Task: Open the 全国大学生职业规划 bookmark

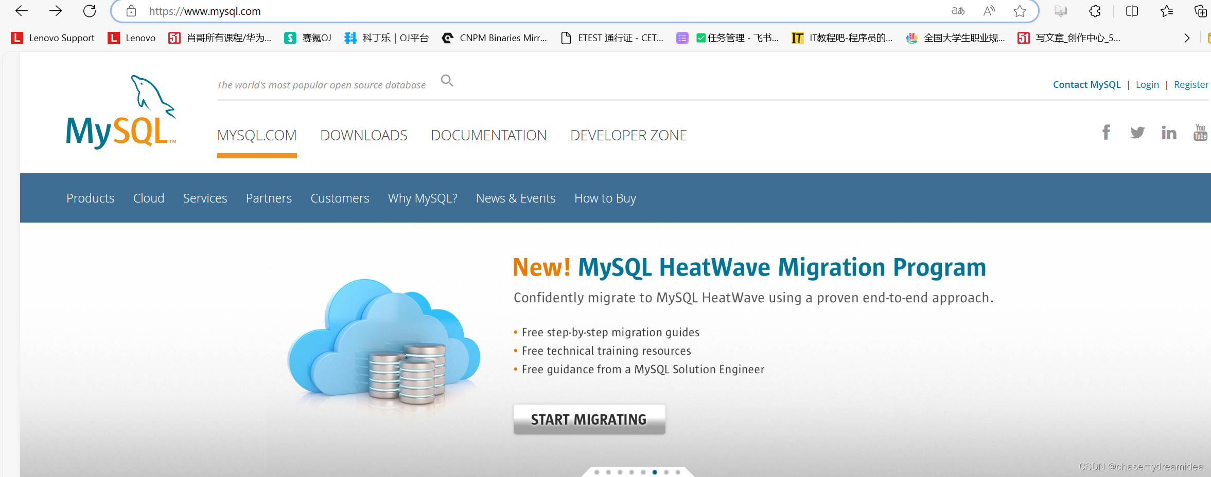Action: 956,38
